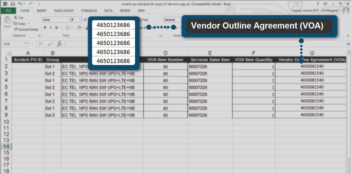Click the Paste clipboard icon
Viewport: 352px width, 174px height.
(7, 22)
